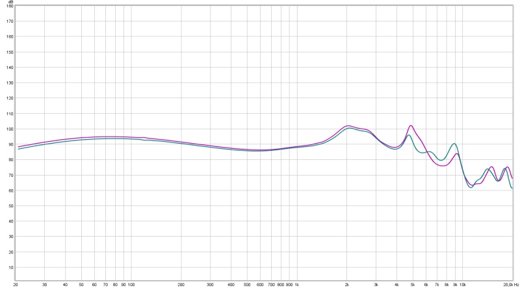Click the teal curve's end at 20 kHz
The height and width of the screenshot is (288, 520).
click(x=513, y=189)
